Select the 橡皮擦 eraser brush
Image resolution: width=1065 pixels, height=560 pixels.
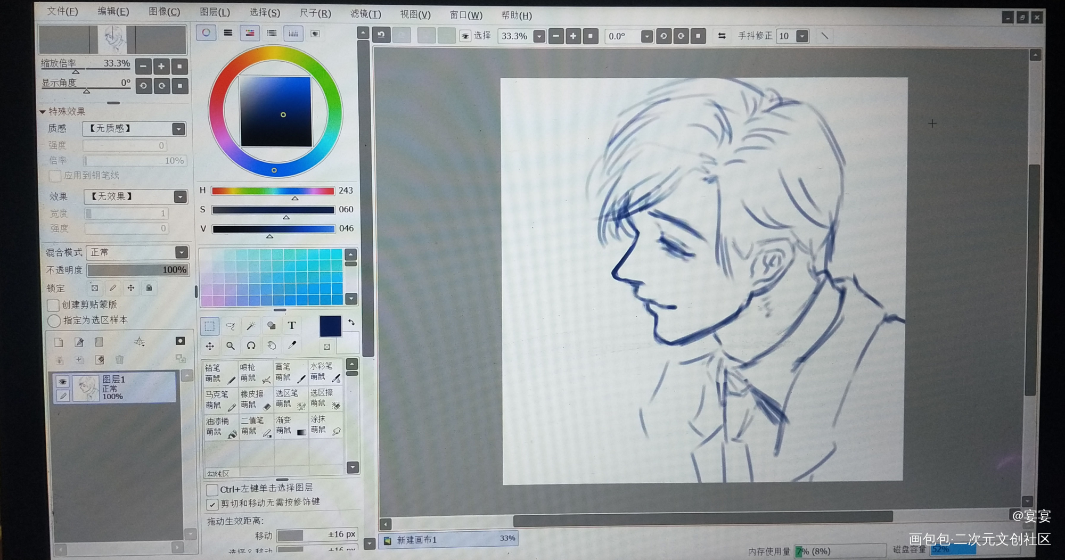coord(256,399)
